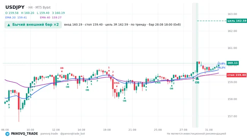
Task: Click the 12.08 date axis label
Action: click(x=56, y=130)
